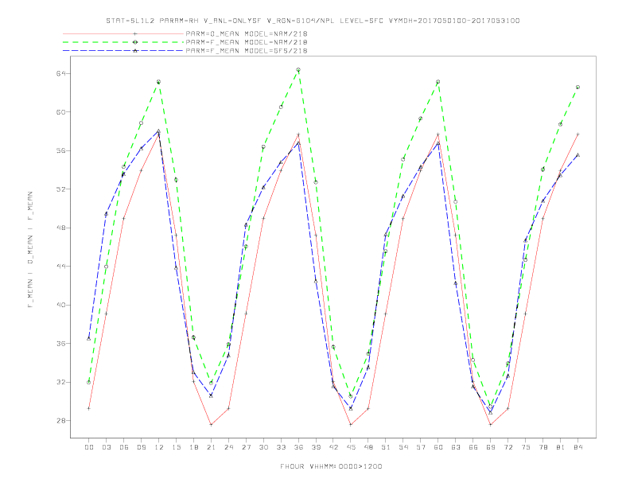Click the chart title starting with STAT=SL1L2
This screenshot has height=487, width=630.
click(x=313, y=21)
